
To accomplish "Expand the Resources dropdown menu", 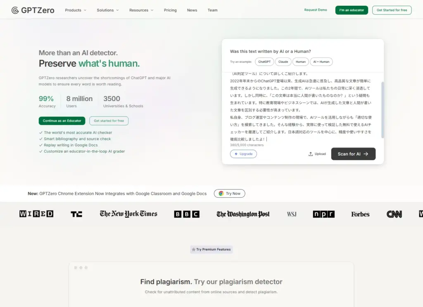I will (x=141, y=10).
